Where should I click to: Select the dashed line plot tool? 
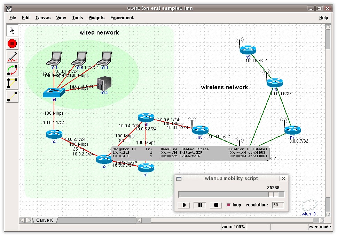(x=12, y=97)
